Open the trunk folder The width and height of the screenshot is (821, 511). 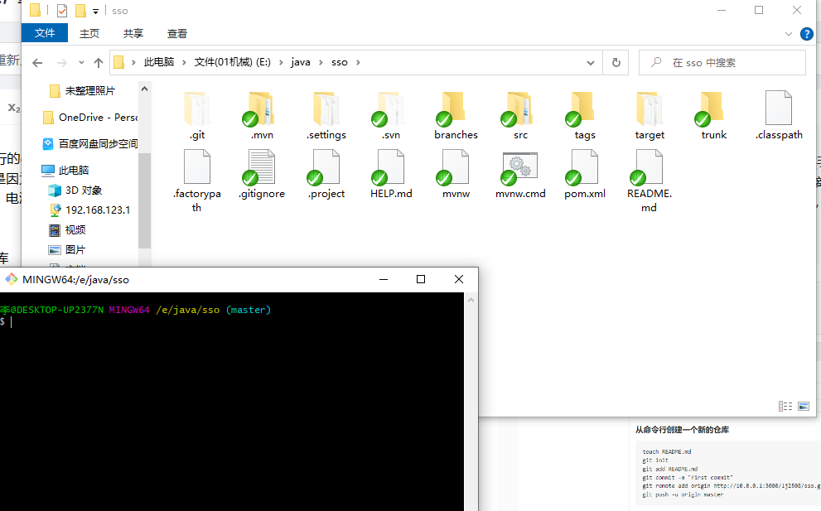pyautogui.click(x=714, y=116)
